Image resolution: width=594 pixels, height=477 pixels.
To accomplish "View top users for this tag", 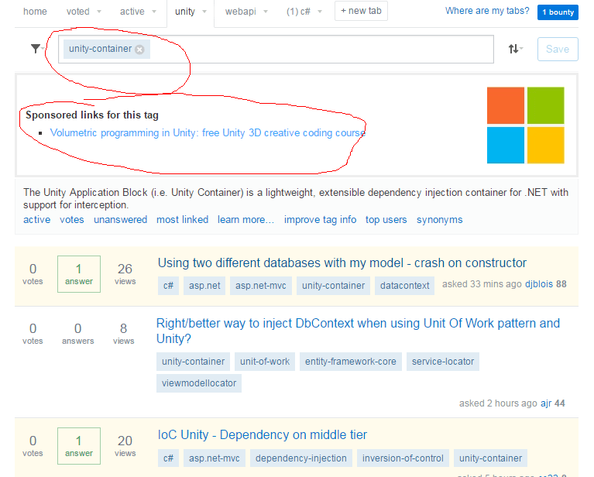I will (x=386, y=220).
